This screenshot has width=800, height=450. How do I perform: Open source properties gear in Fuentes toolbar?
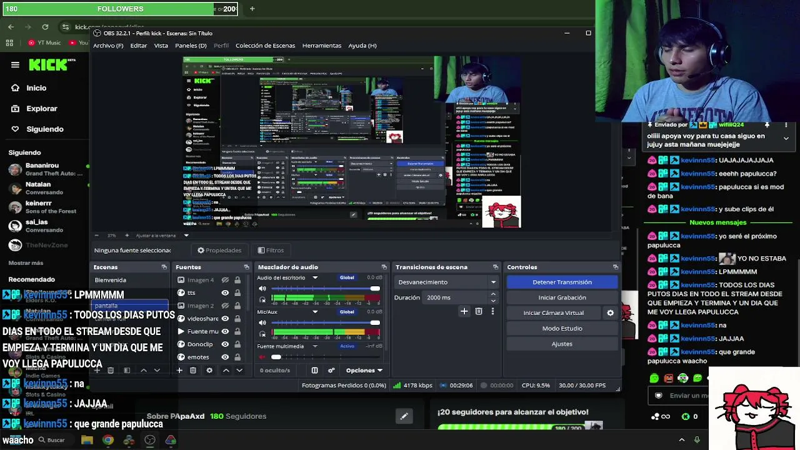(209, 371)
